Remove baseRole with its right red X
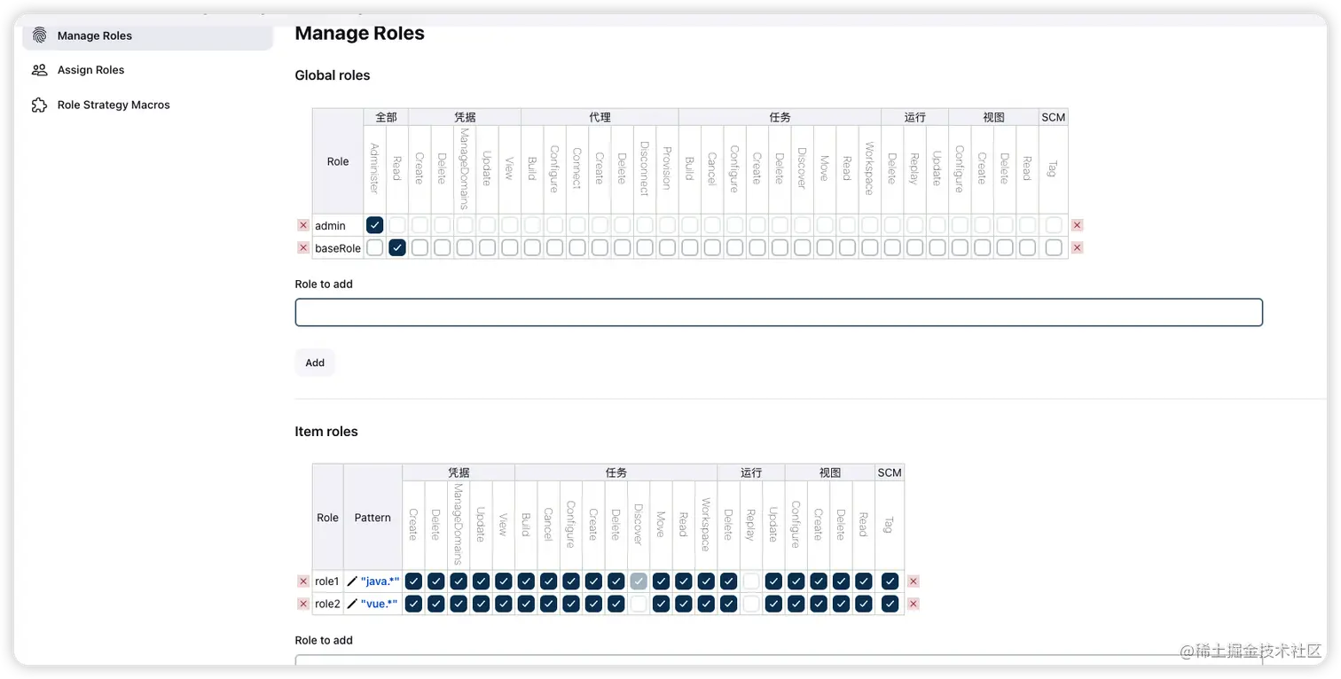This screenshot has height=679, width=1341. [1078, 248]
